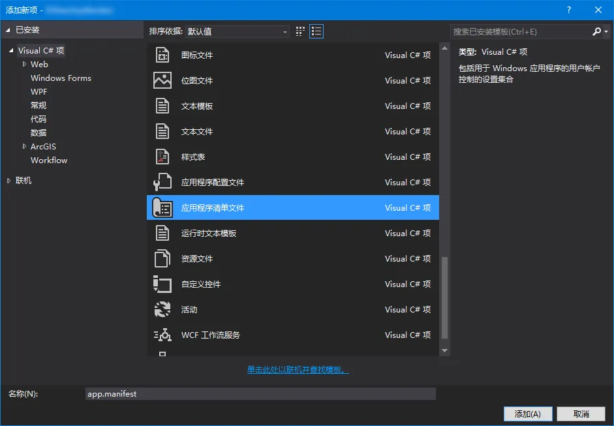Click the template list scrollbar thumb
614x426 pixels.
point(444,297)
